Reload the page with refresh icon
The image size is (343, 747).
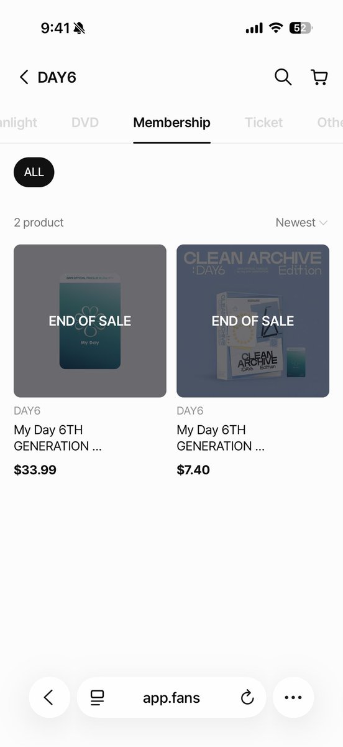coord(247,698)
